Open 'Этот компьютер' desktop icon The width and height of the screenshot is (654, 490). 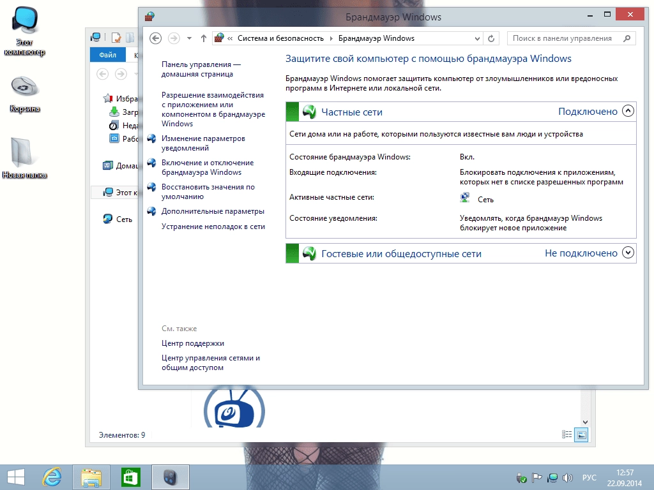tap(24, 31)
